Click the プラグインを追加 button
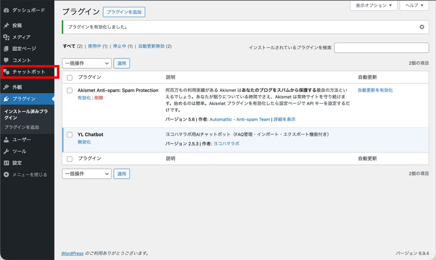 pos(124,12)
